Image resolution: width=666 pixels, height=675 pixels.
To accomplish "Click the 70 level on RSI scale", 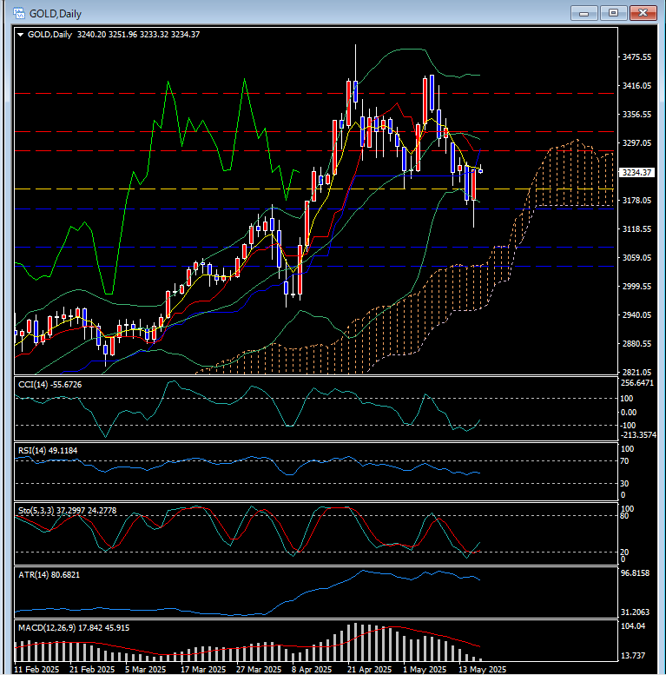I will (x=624, y=461).
